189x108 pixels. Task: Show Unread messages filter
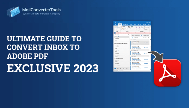(136, 38)
